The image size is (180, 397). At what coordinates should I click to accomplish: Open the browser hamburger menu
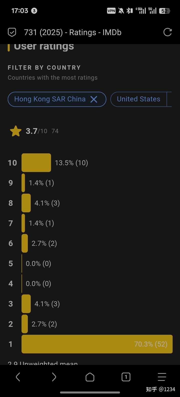pos(162,377)
